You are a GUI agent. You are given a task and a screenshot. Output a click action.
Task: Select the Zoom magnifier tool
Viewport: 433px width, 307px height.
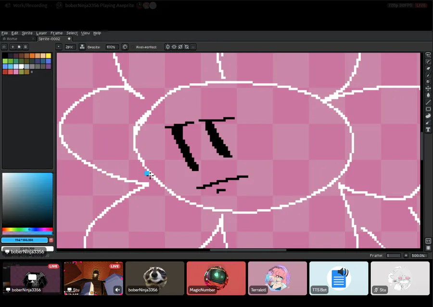click(x=428, y=82)
